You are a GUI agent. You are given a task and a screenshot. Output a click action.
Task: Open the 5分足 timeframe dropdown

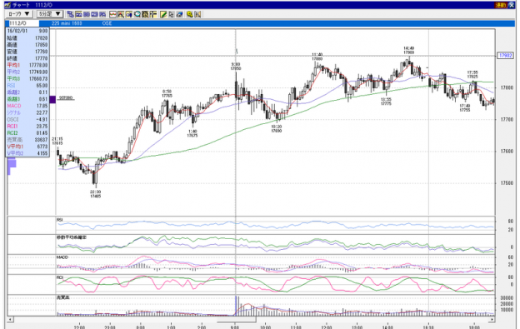coord(50,14)
